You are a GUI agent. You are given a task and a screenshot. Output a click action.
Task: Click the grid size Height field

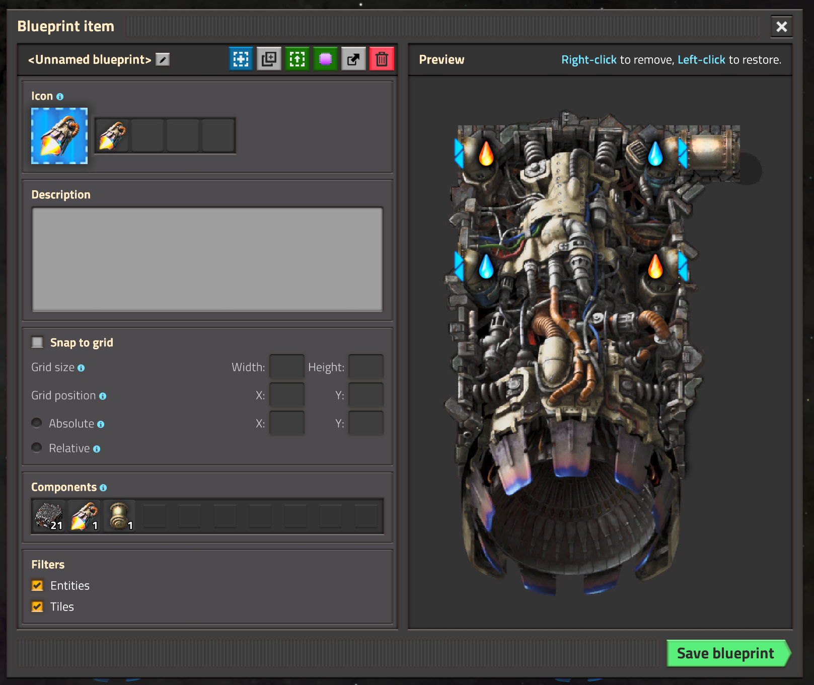[366, 367]
